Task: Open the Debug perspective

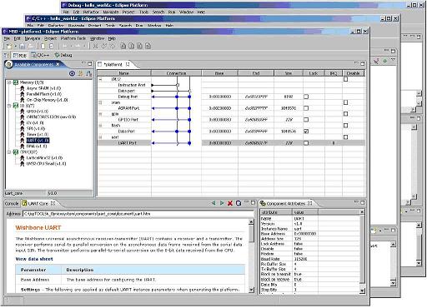Action: [x=63, y=55]
